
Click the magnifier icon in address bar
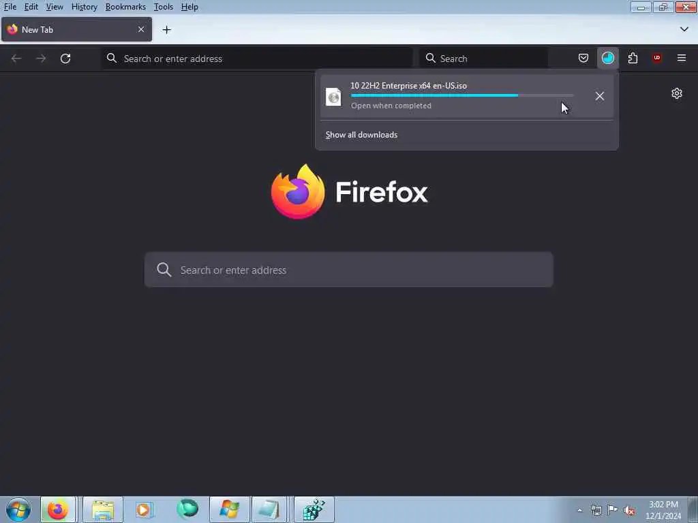click(112, 59)
